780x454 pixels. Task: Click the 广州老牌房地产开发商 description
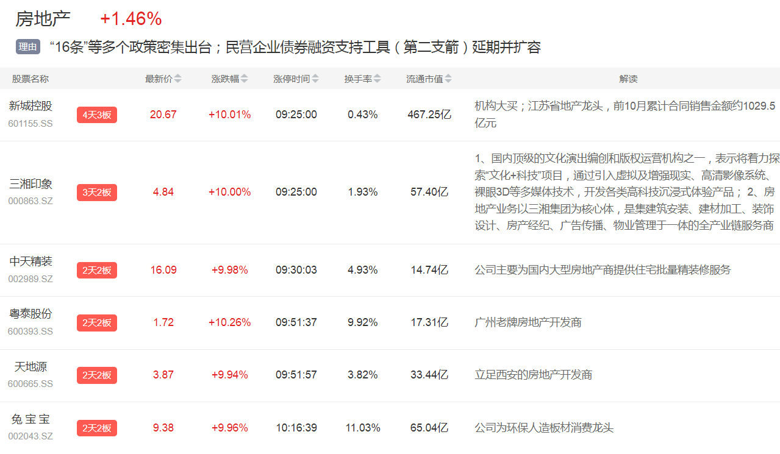point(528,322)
